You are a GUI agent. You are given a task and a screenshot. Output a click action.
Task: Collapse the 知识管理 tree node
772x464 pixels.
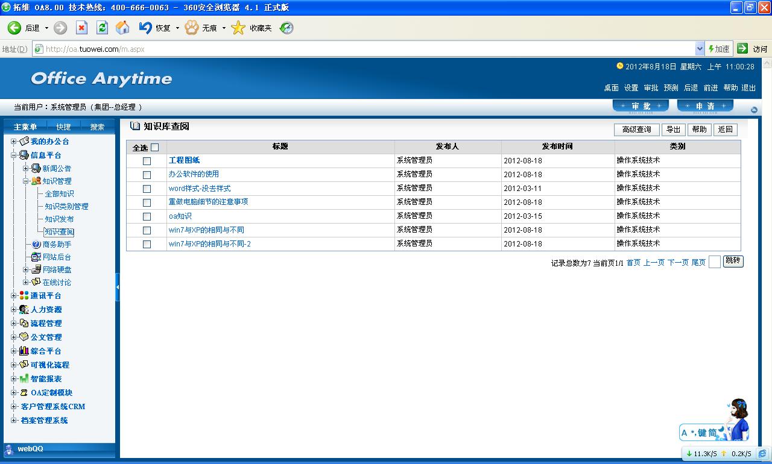point(26,181)
